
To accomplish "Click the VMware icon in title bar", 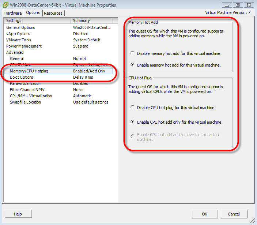I will pyautogui.click(x=5, y=5).
